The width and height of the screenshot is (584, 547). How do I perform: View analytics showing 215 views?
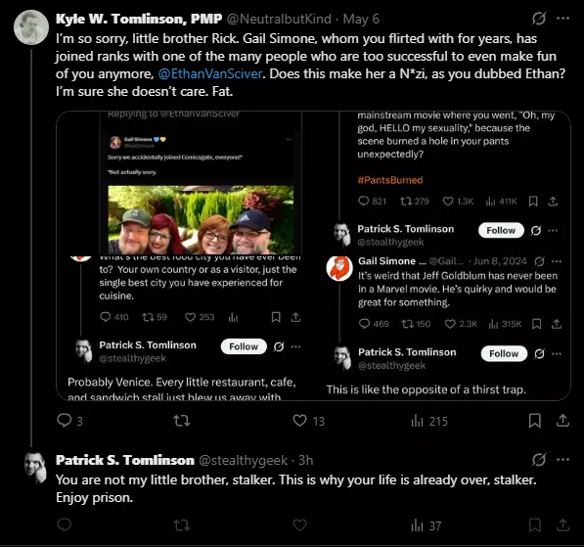coord(429,421)
